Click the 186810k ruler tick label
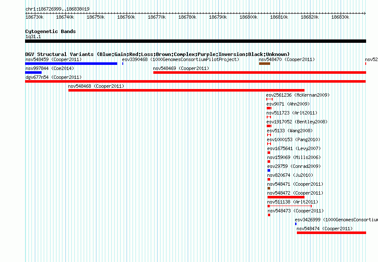This screenshot has height=262, width=378. click(279, 17)
